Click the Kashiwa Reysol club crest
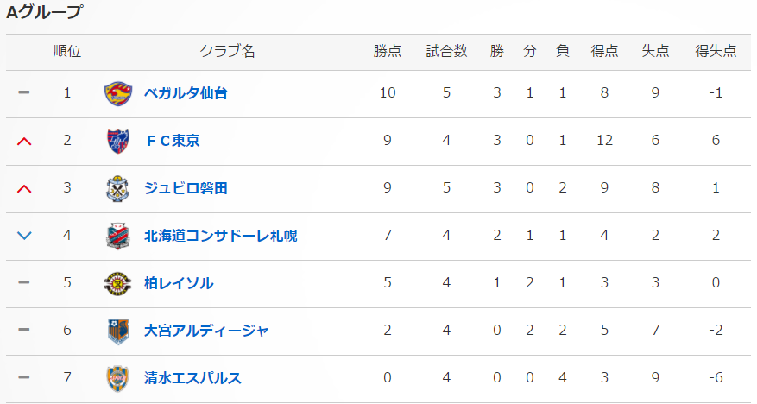Viewport: 757px width, 404px height. click(117, 283)
